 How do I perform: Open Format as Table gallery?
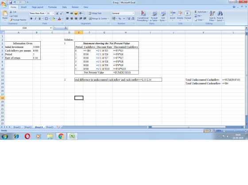tap(154, 16)
